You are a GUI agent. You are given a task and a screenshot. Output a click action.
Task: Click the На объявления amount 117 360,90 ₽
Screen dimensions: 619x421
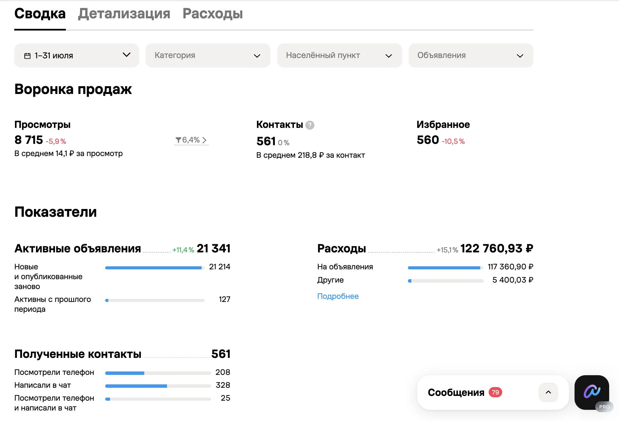coord(510,267)
